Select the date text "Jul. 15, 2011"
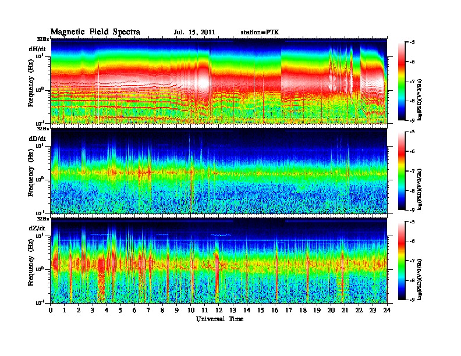 tap(194, 33)
